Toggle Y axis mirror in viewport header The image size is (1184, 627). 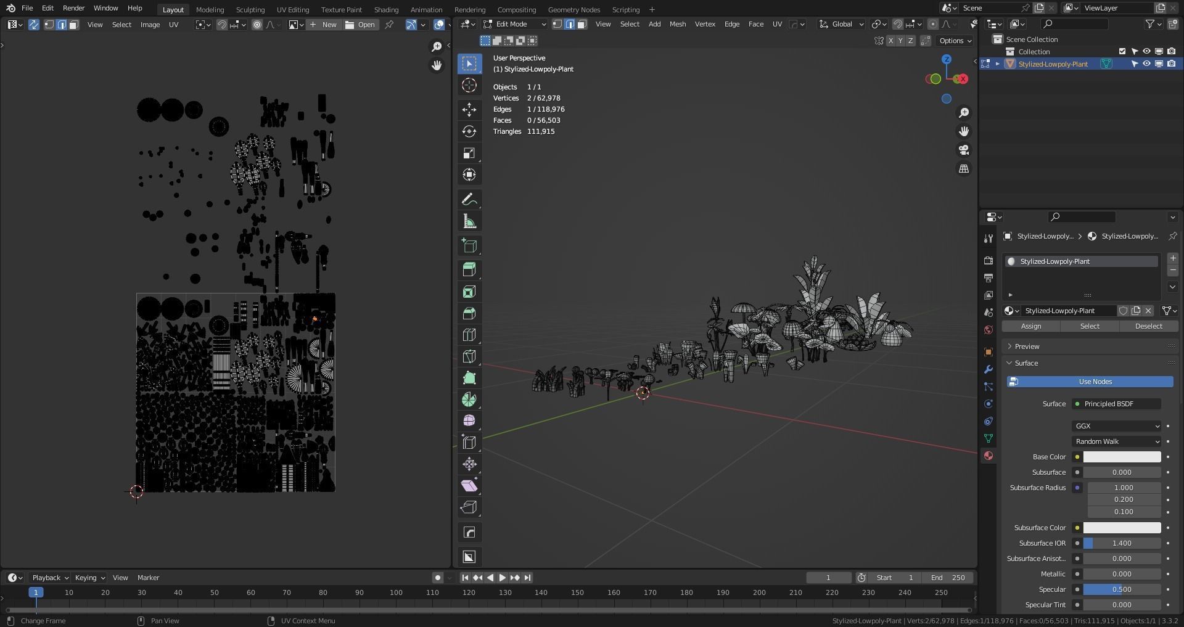click(900, 41)
